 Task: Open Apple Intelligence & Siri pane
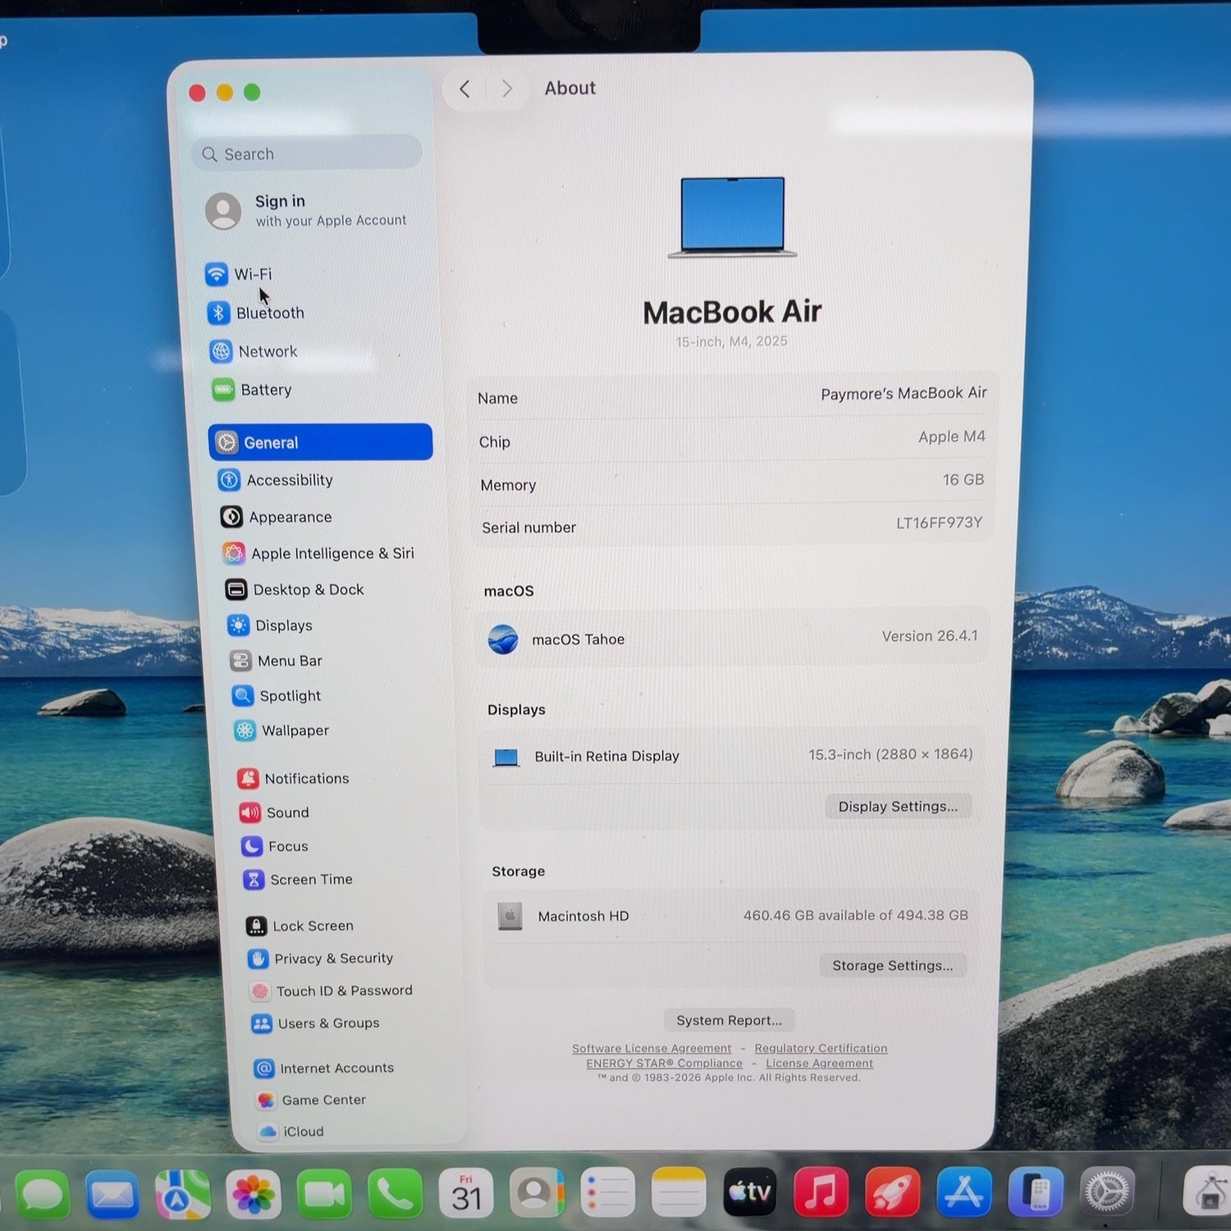[318, 553]
